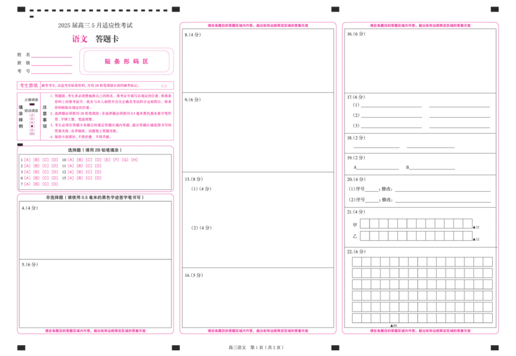Image resolution: width=516 pixels, height=356 pixels.
Task: Select the top-right cell row of the pink grid
Action: click(x=103, y=159)
